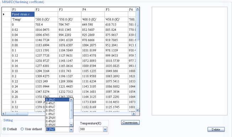232x137 pixels.
Task: Click the empty preview panel beside the table
Action: click(189, 61)
